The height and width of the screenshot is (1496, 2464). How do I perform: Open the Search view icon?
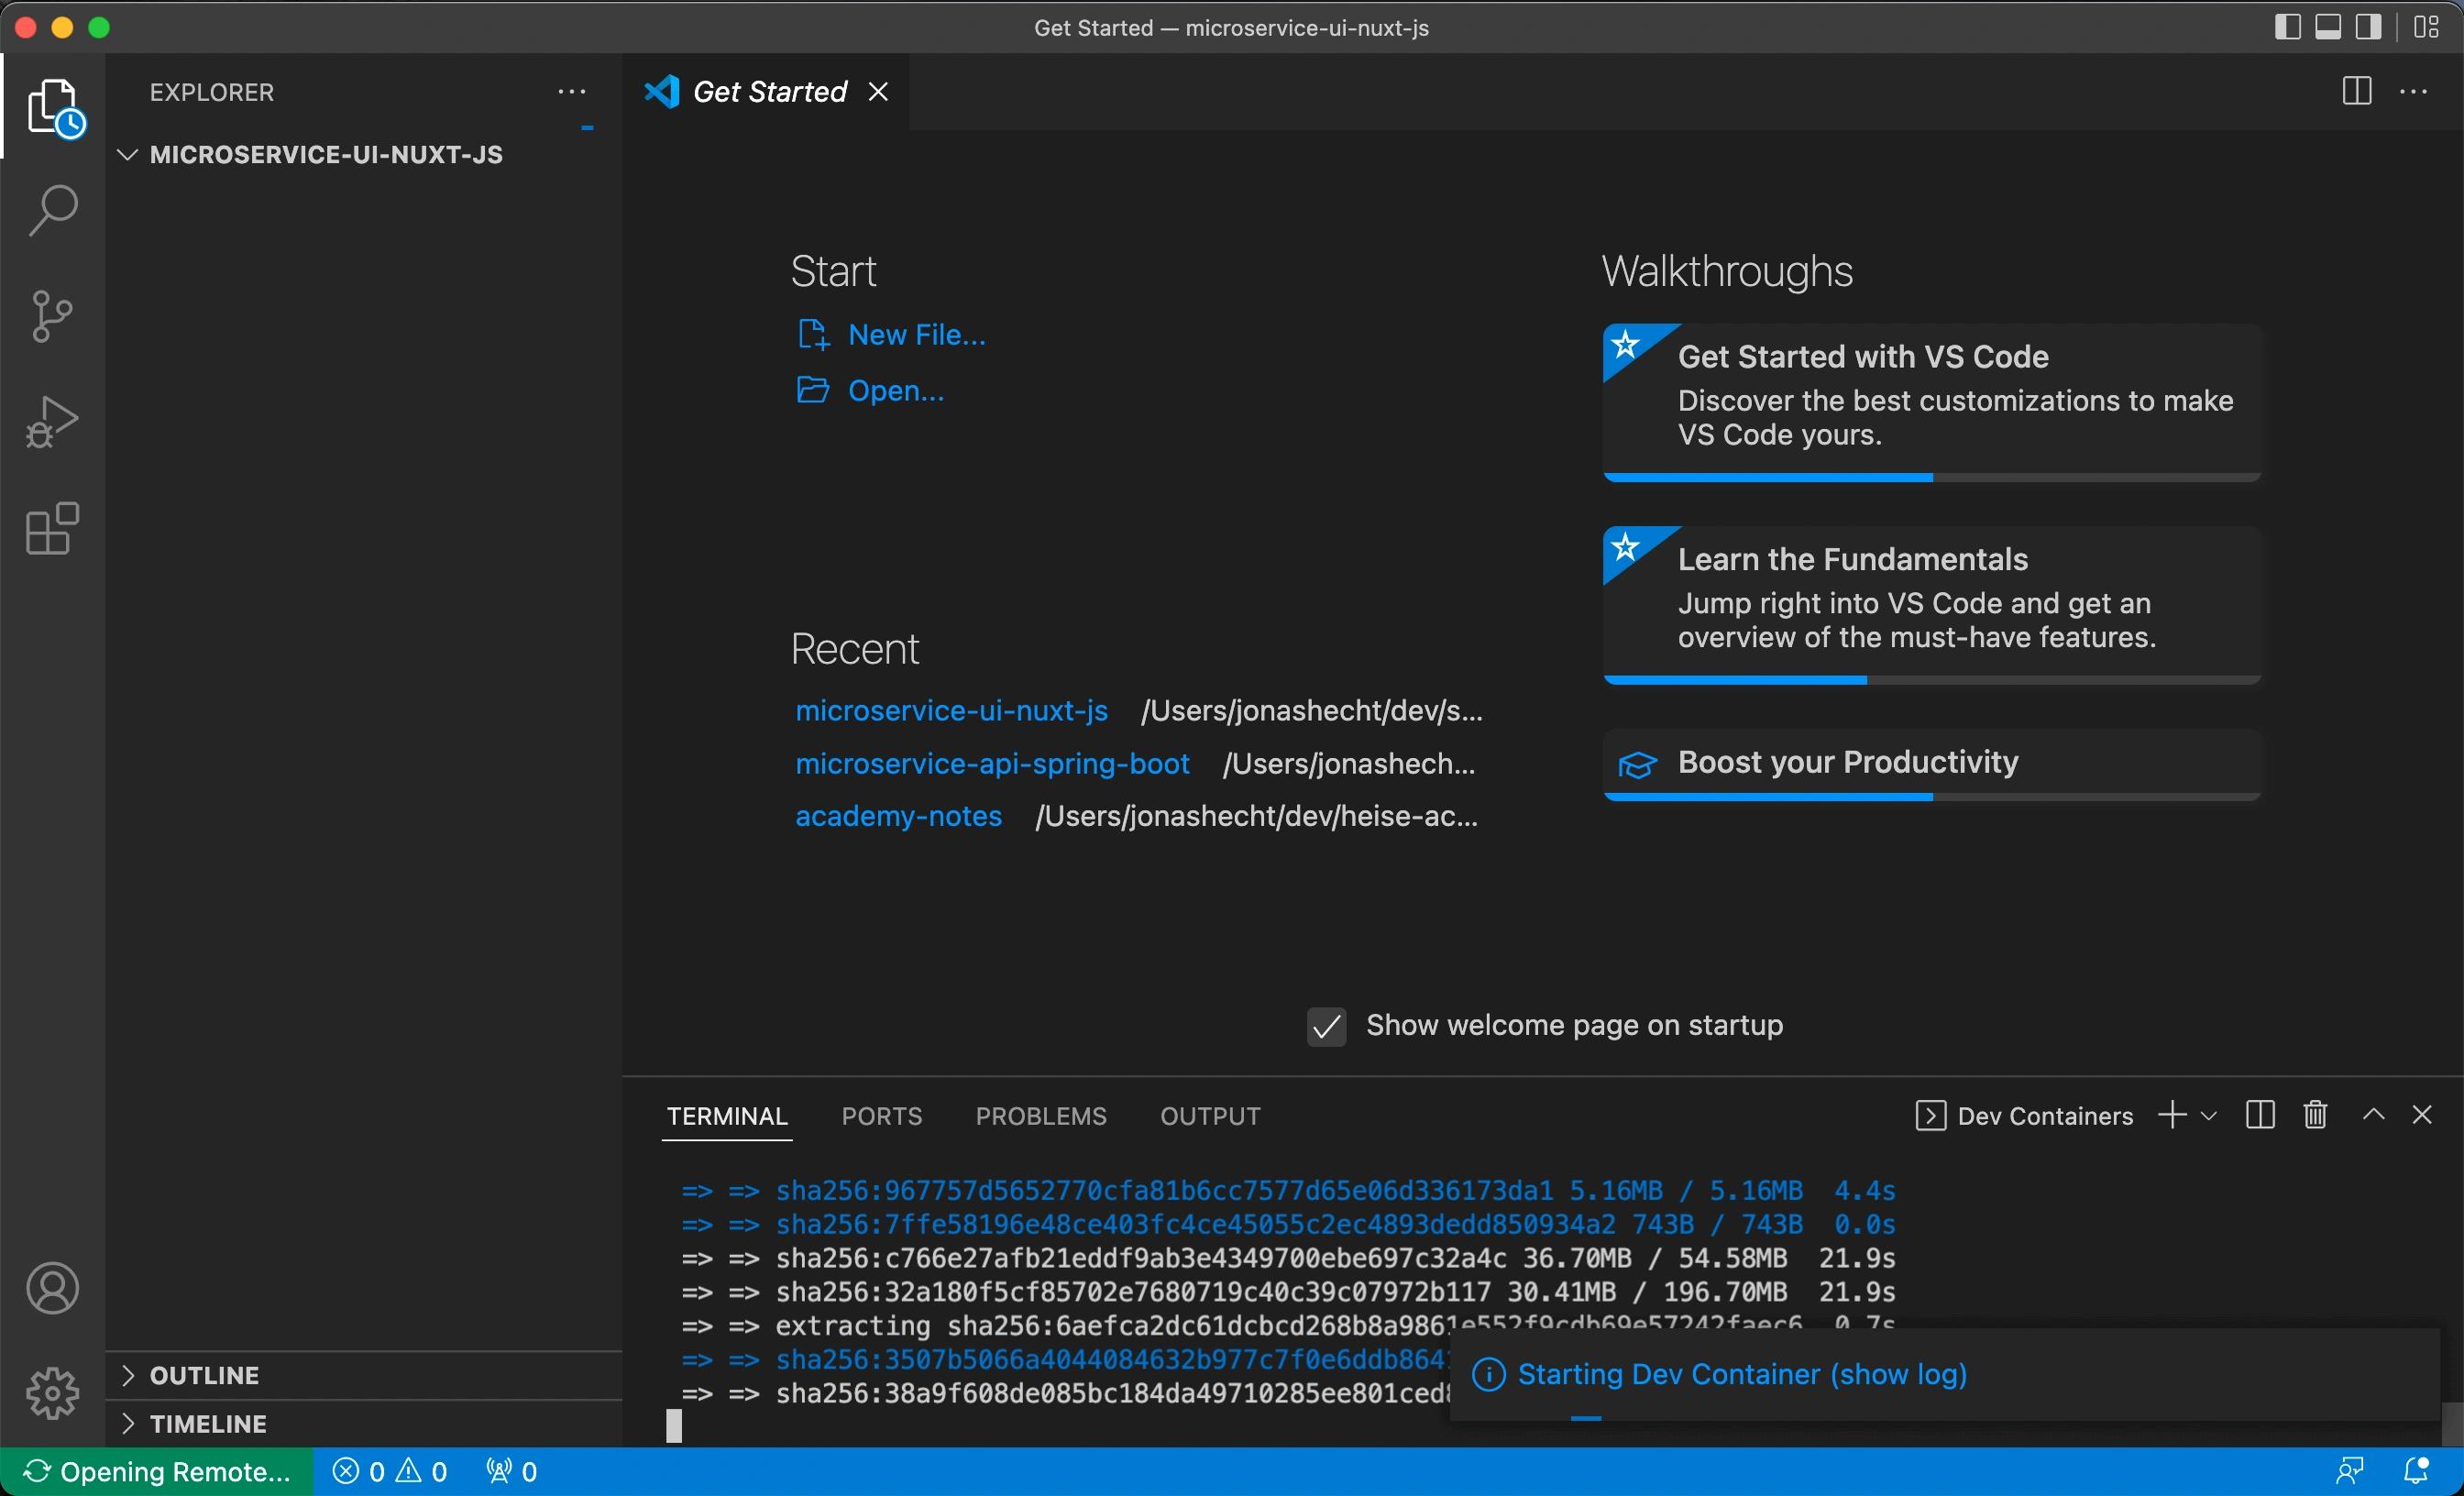[53, 210]
